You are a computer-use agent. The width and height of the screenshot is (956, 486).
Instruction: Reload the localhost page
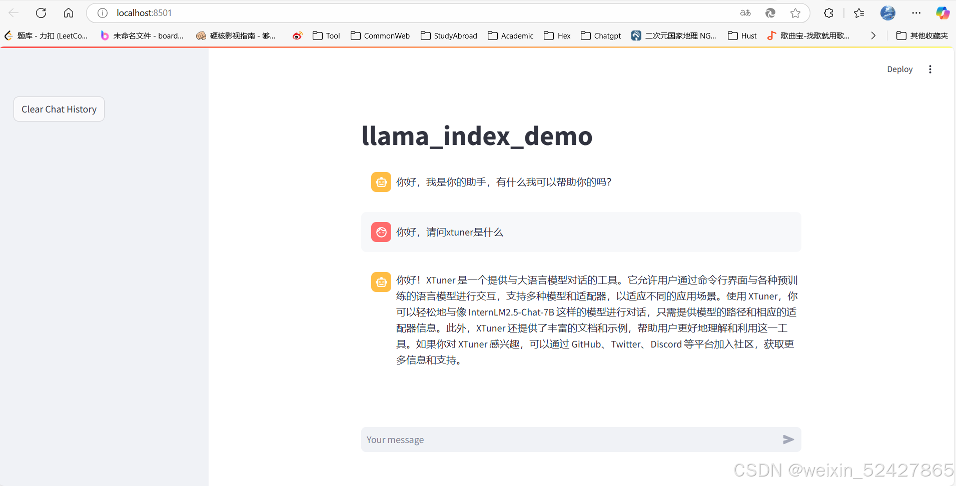pyautogui.click(x=41, y=13)
